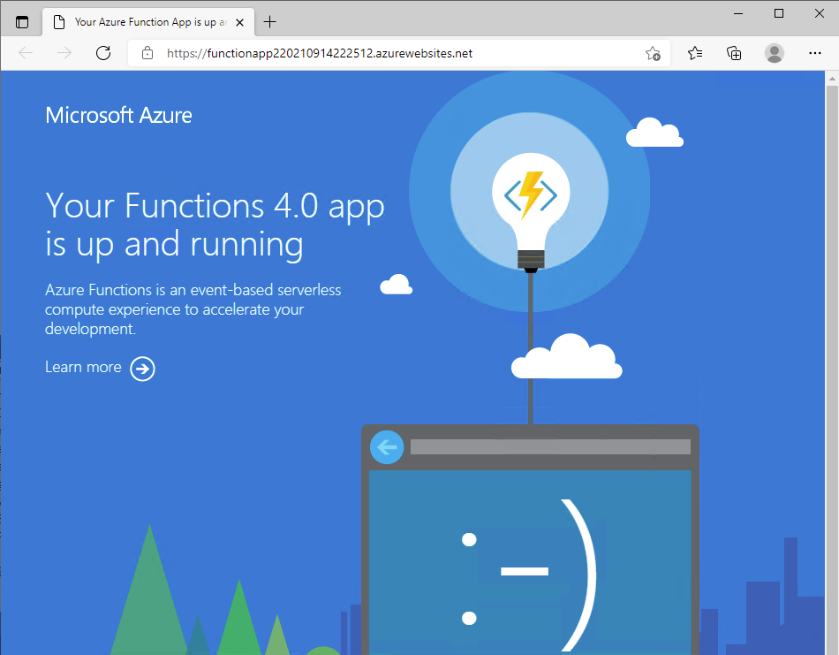Maximize the browser window
839x655 pixels.
point(779,13)
